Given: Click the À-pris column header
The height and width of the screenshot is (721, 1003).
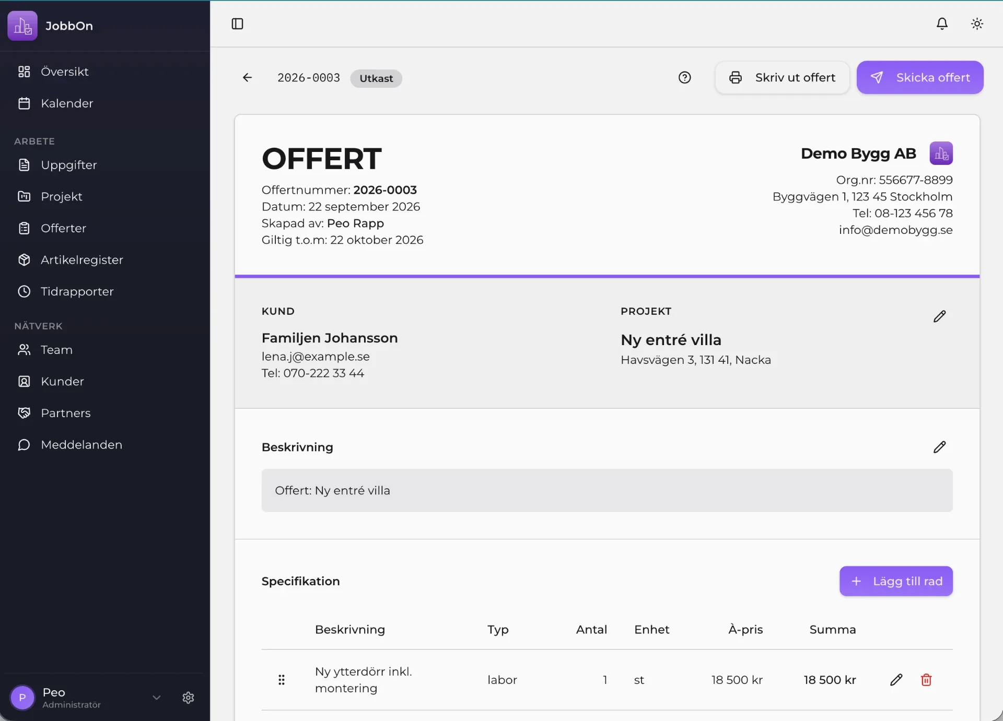Looking at the screenshot, I should [x=745, y=630].
